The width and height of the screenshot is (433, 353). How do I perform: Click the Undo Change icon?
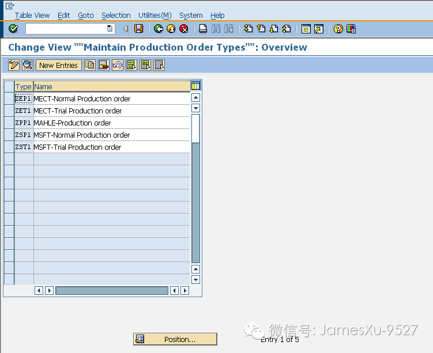click(118, 65)
